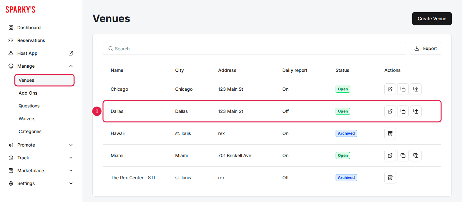Click the Address column header
Viewport: 462px width, 202px height.
[227, 70]
